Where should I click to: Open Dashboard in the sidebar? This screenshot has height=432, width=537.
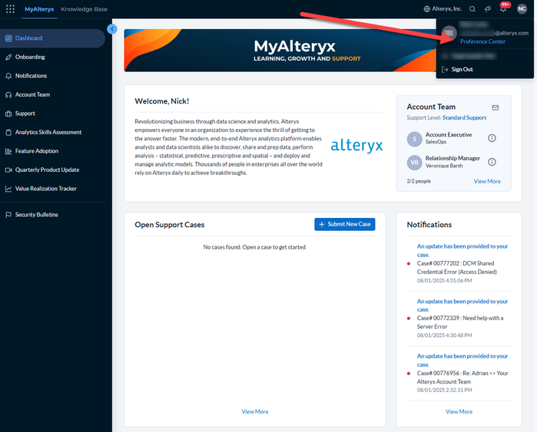52,38
